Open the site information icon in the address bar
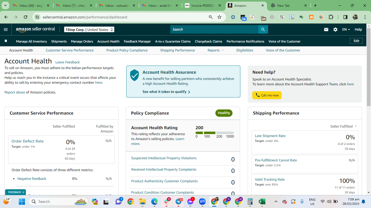 click(x=37, y=17)
